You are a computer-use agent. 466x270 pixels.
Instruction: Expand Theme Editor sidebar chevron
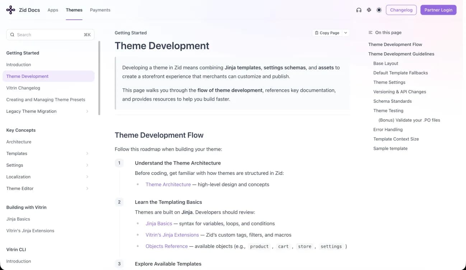click(x=87, y=188)
